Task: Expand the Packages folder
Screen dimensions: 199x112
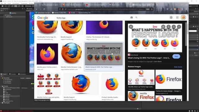Action: [1, 103]
